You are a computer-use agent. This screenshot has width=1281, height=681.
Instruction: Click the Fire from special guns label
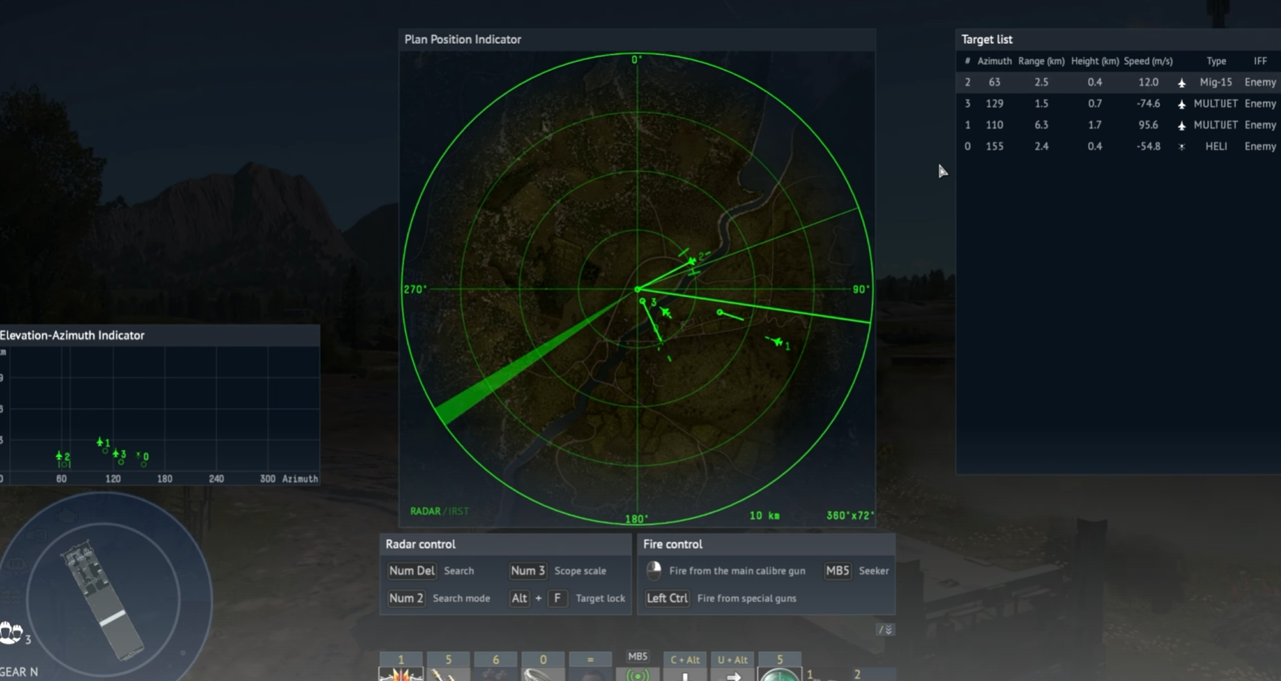(x=747, y=598)
